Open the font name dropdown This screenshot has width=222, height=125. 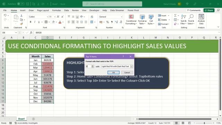pos(48,17)
